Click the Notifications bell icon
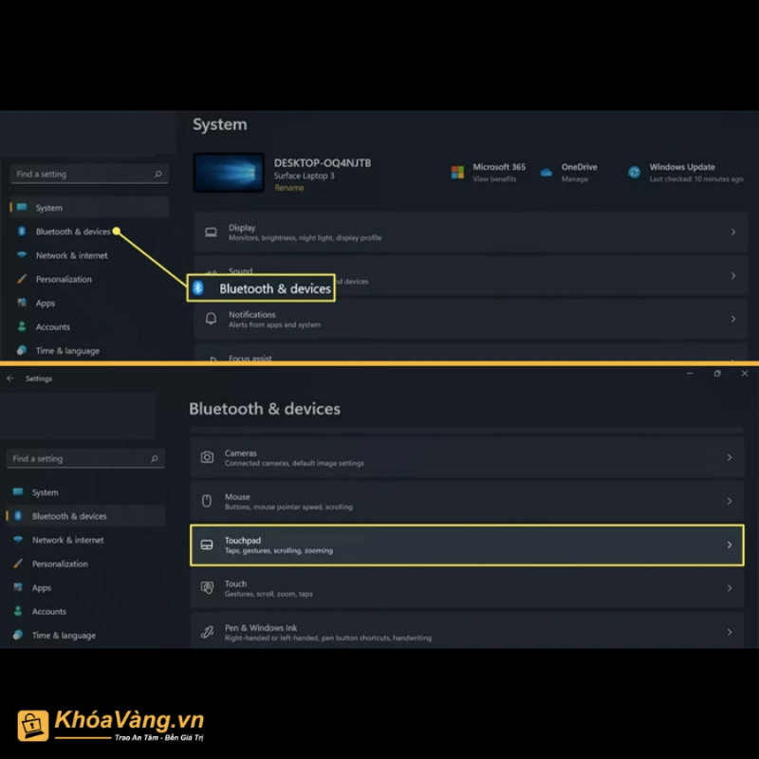The image size is (759, 759). (211, 319)
